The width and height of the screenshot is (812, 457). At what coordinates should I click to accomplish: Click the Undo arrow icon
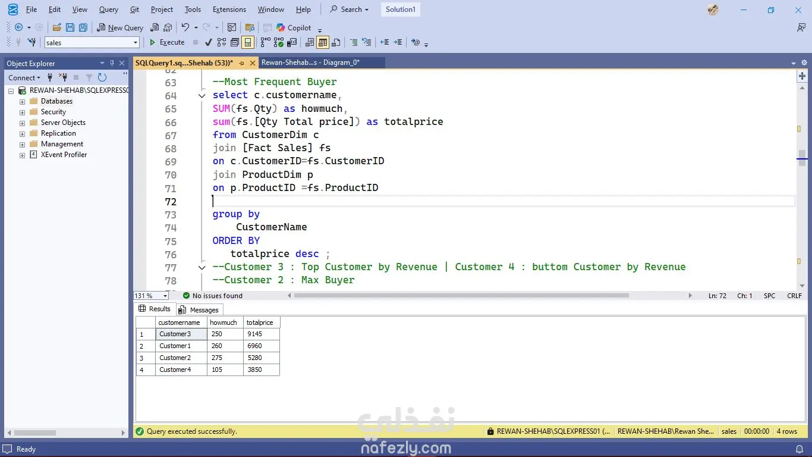pos(185,27)
